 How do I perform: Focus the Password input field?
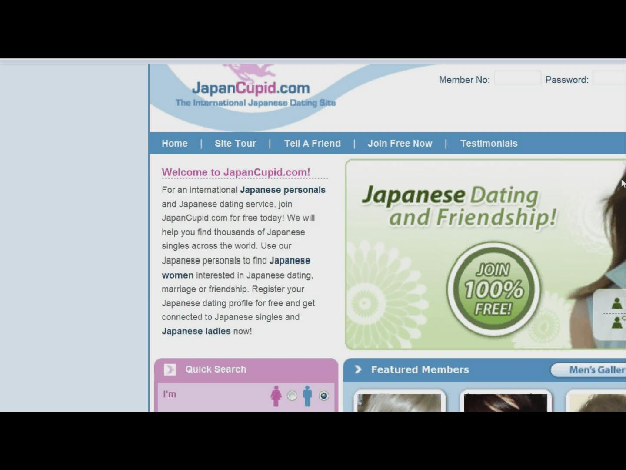tap(609, 78)
